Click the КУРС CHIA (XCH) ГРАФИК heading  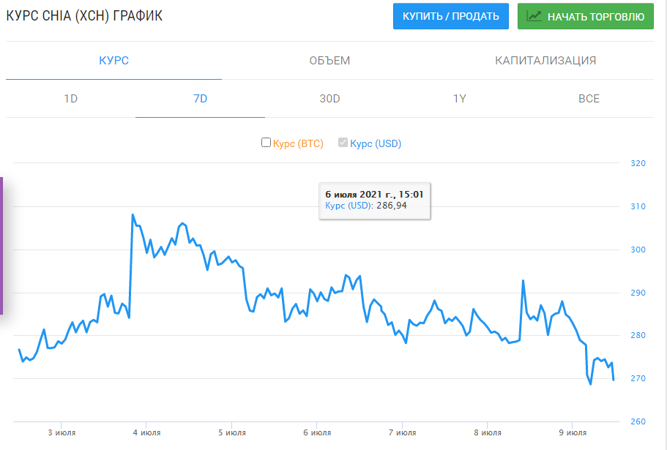tap(84, 16)
